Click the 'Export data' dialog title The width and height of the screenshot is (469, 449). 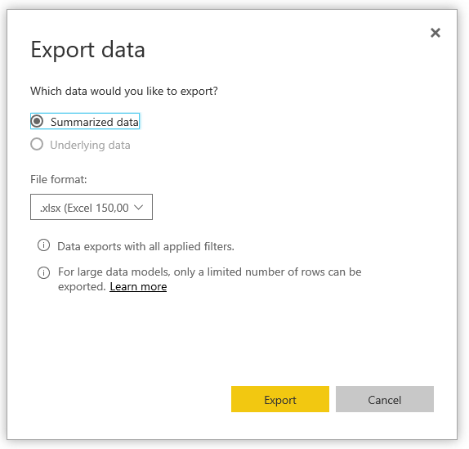[88, 50]
